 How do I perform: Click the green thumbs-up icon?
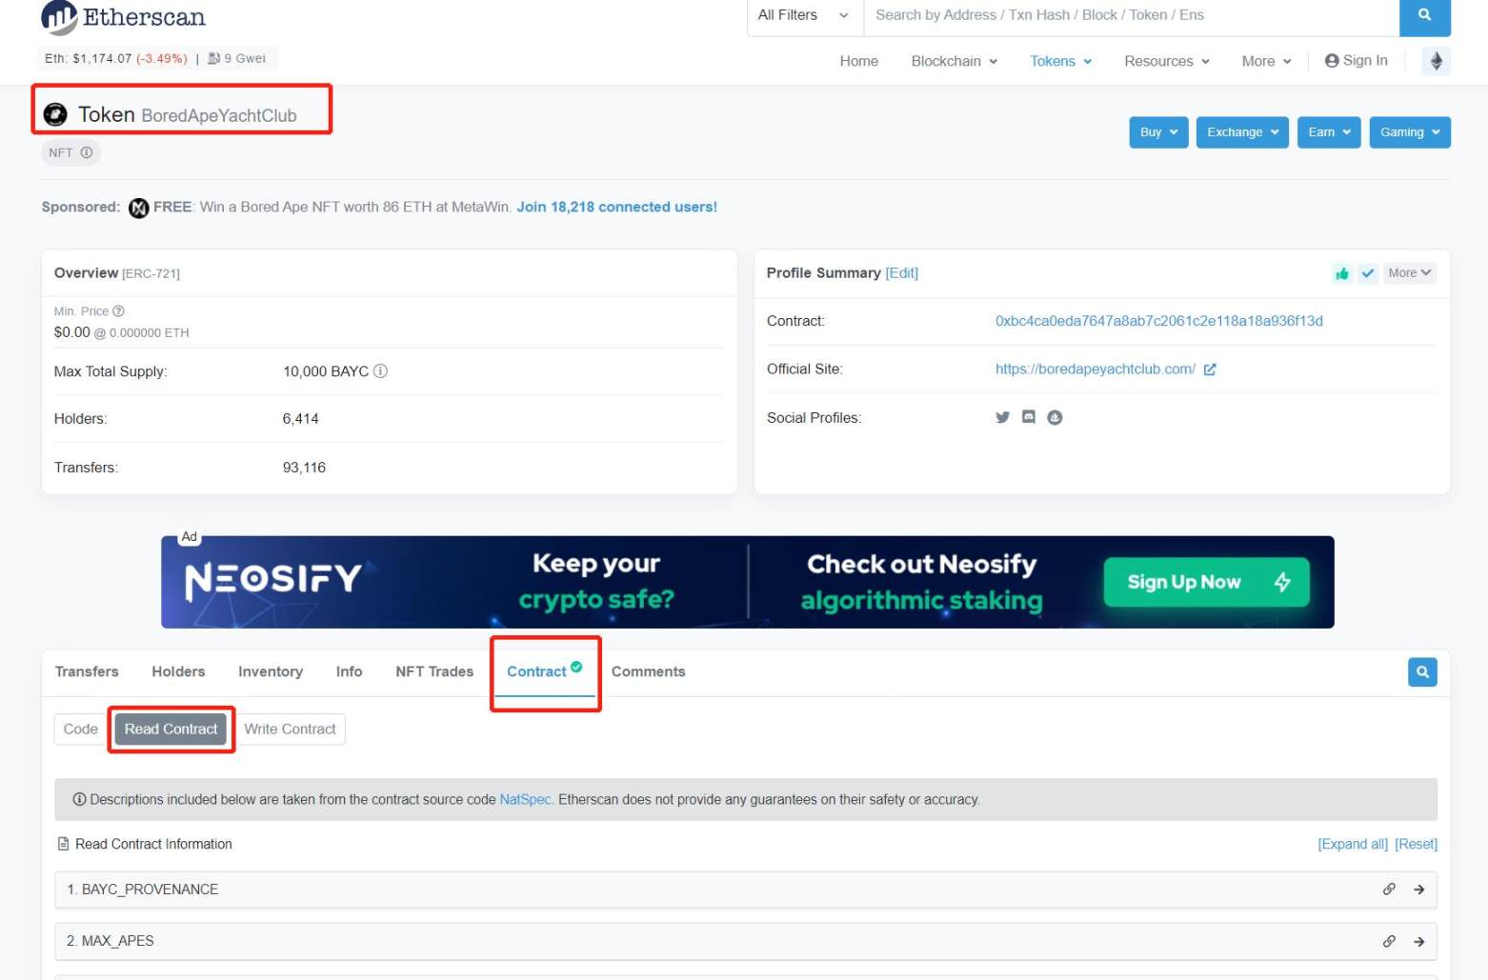tap(1342, 273)
